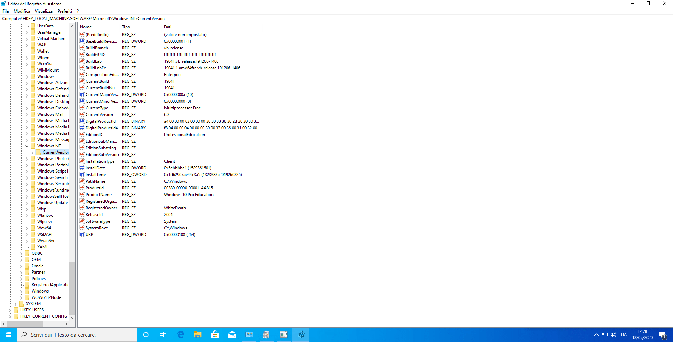Select the BuildLabEx value icon
Screen dimensions: 673x342
tap(82, 68)
